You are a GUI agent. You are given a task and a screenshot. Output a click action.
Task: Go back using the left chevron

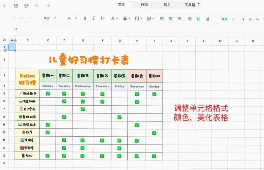tap(5, 6)
